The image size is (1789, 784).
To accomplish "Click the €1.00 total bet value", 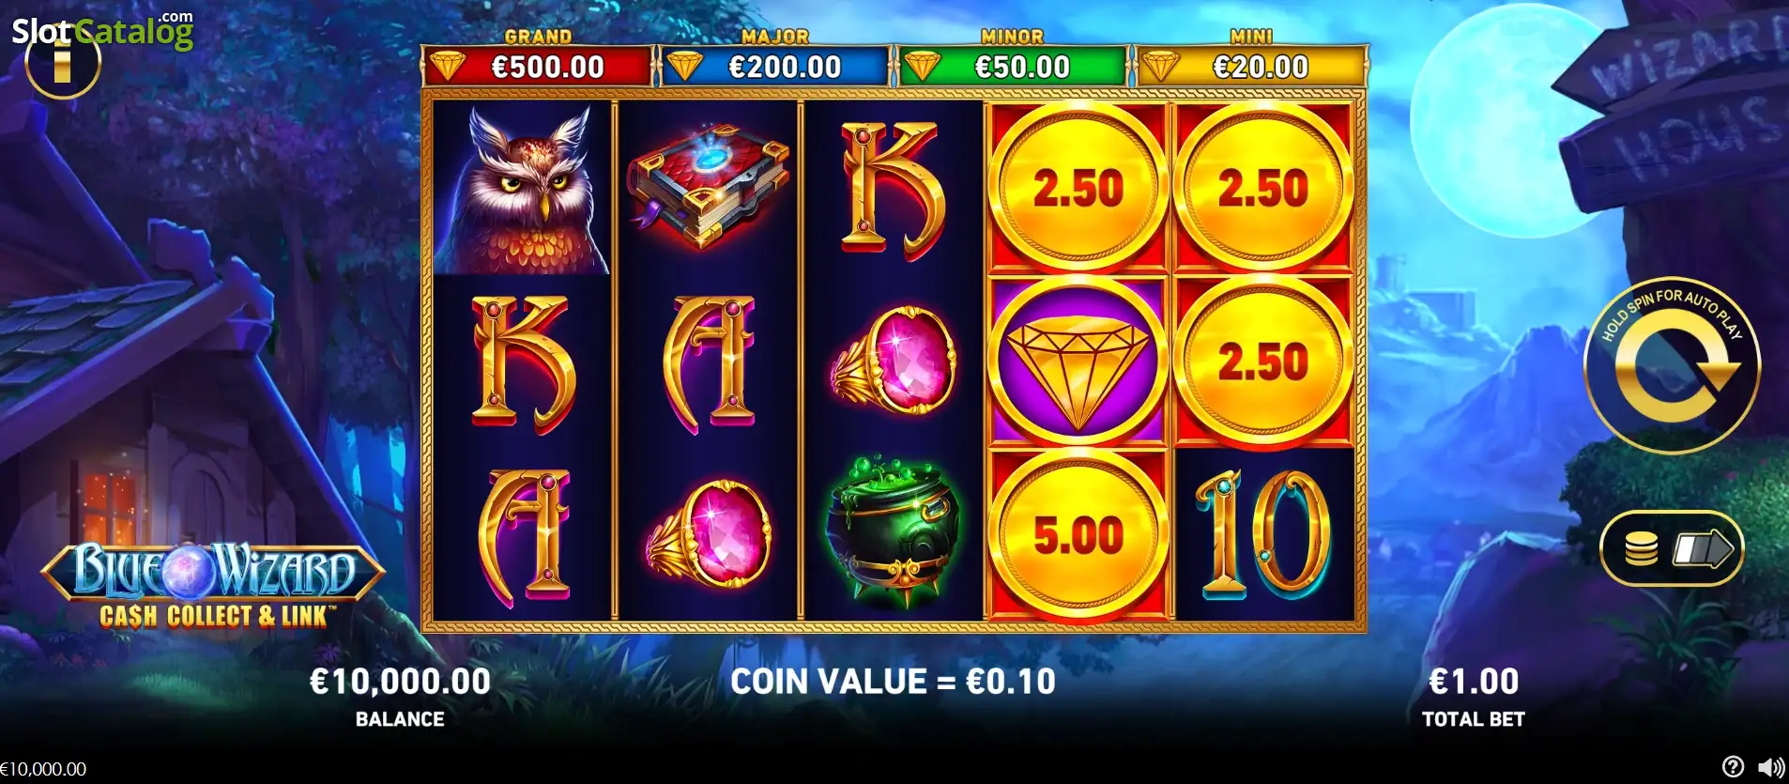I will click(1473, 682).
